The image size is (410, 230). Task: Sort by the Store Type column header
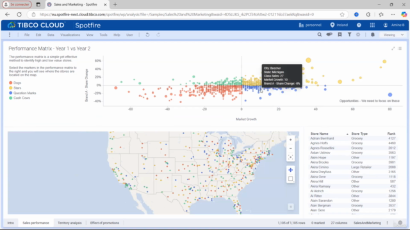(x=359, y=134)
